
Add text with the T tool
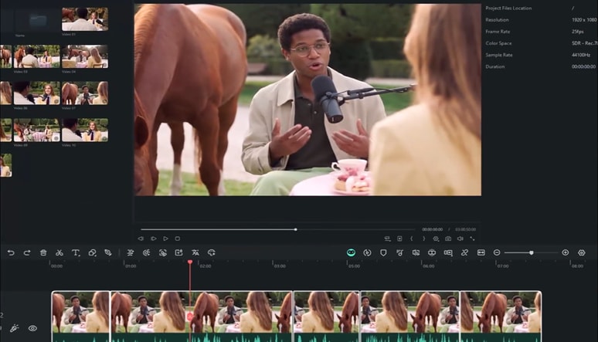[76, 252]
